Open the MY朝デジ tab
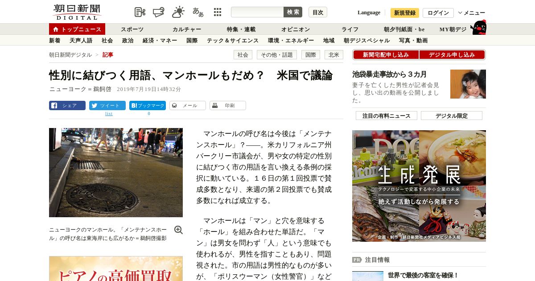 coord(453,29)
